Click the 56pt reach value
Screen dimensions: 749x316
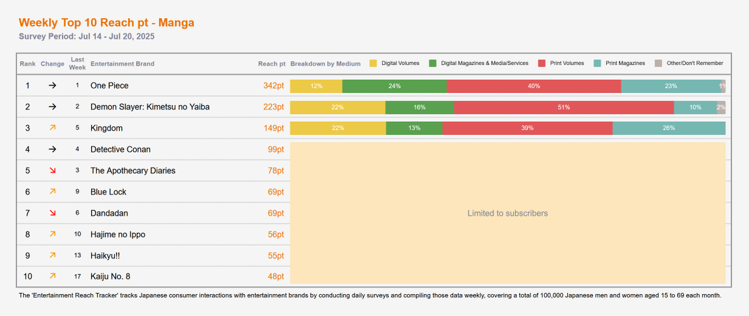tap(276, 234)
